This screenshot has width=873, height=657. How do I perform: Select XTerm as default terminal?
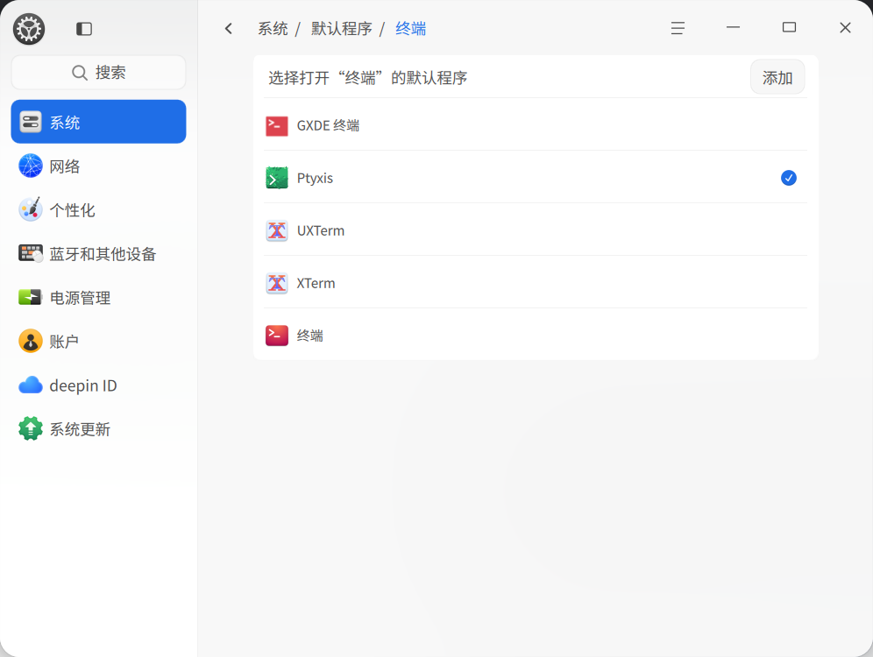click(536, 283)
